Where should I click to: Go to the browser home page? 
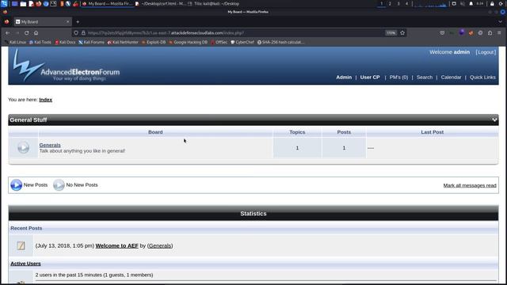[36, 32]
